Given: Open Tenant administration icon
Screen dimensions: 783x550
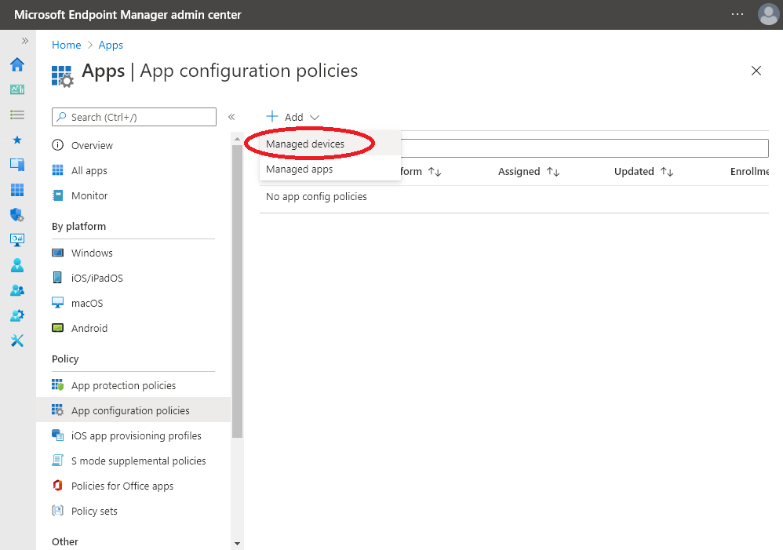Looking at the screenshot, I should point(17,315).
